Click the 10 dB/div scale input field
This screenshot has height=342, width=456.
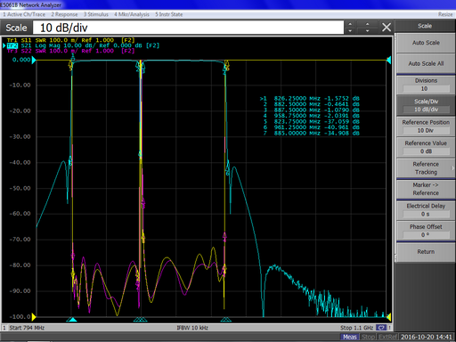(188, 28)
